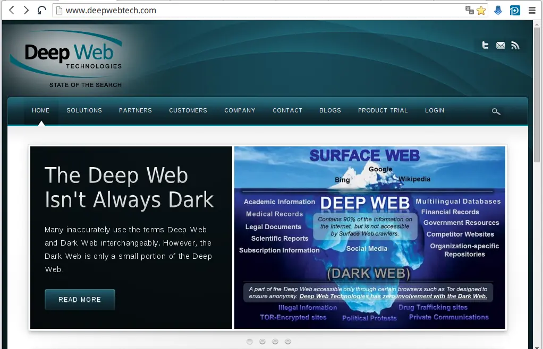Open the PARTNERS menu
The image size is (543, 349).
pos(135,110)
